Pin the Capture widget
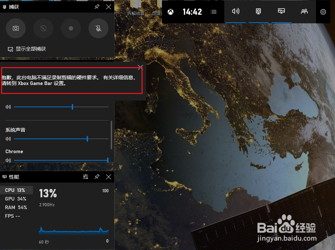 coord(97,7)
